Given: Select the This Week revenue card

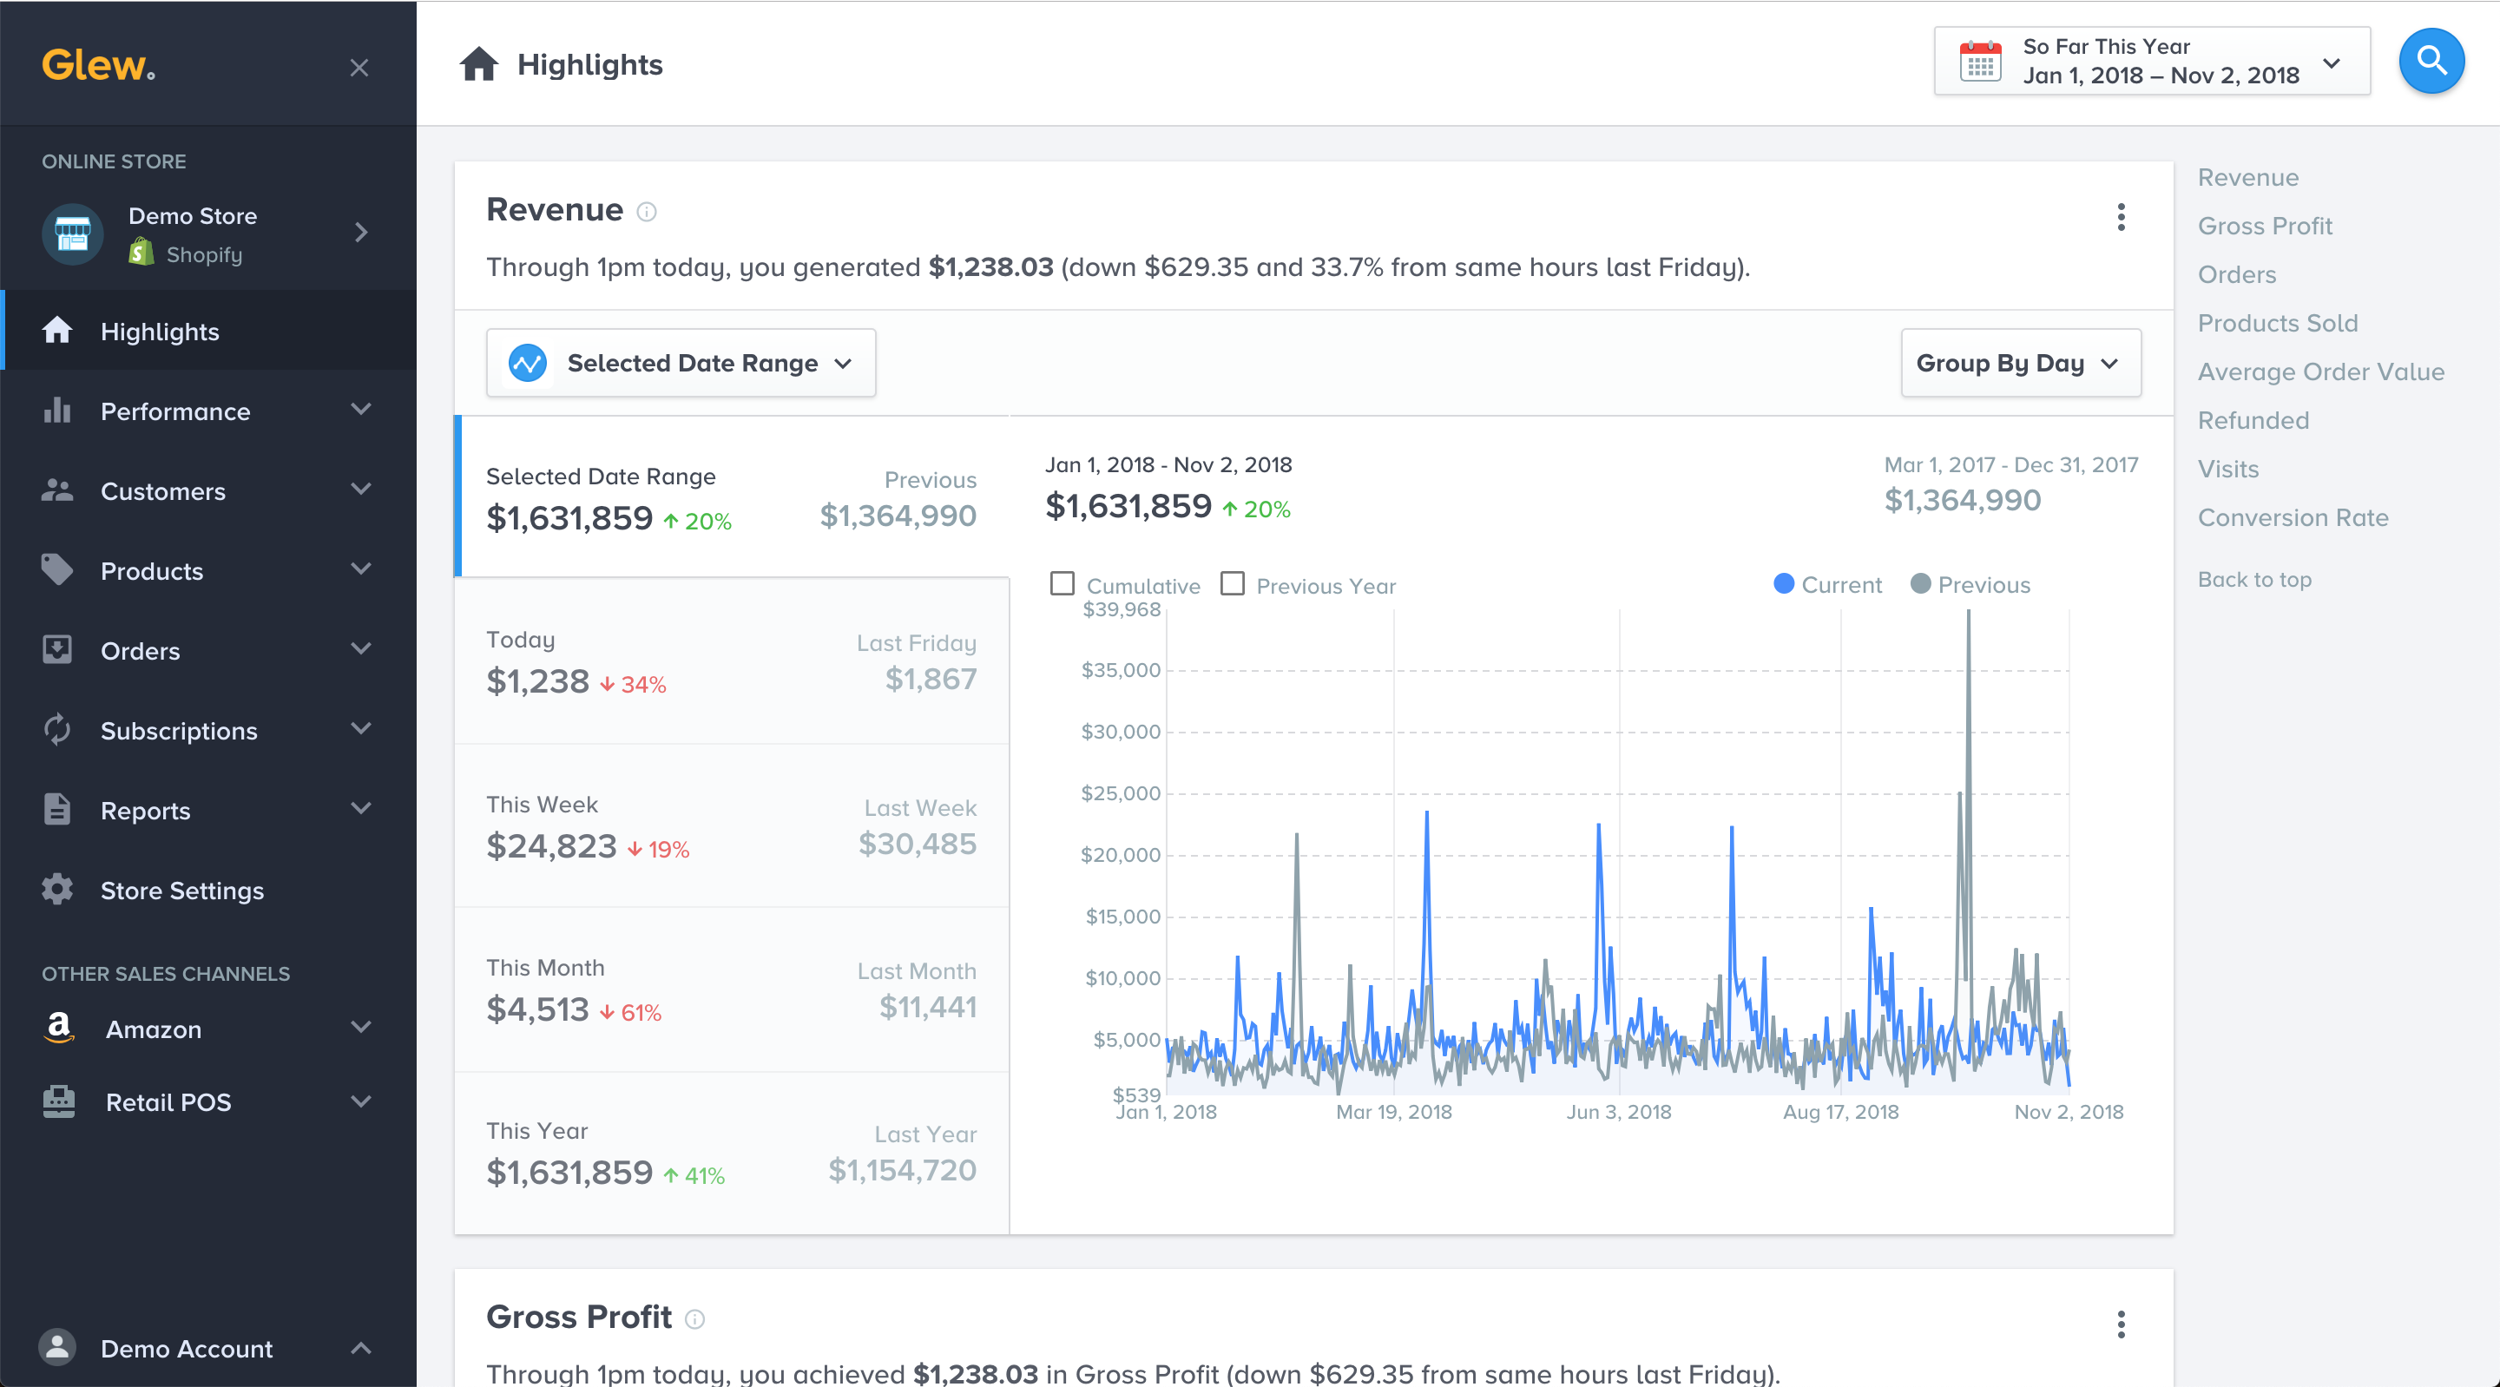Looking at the screenshot, I should 732,826.
